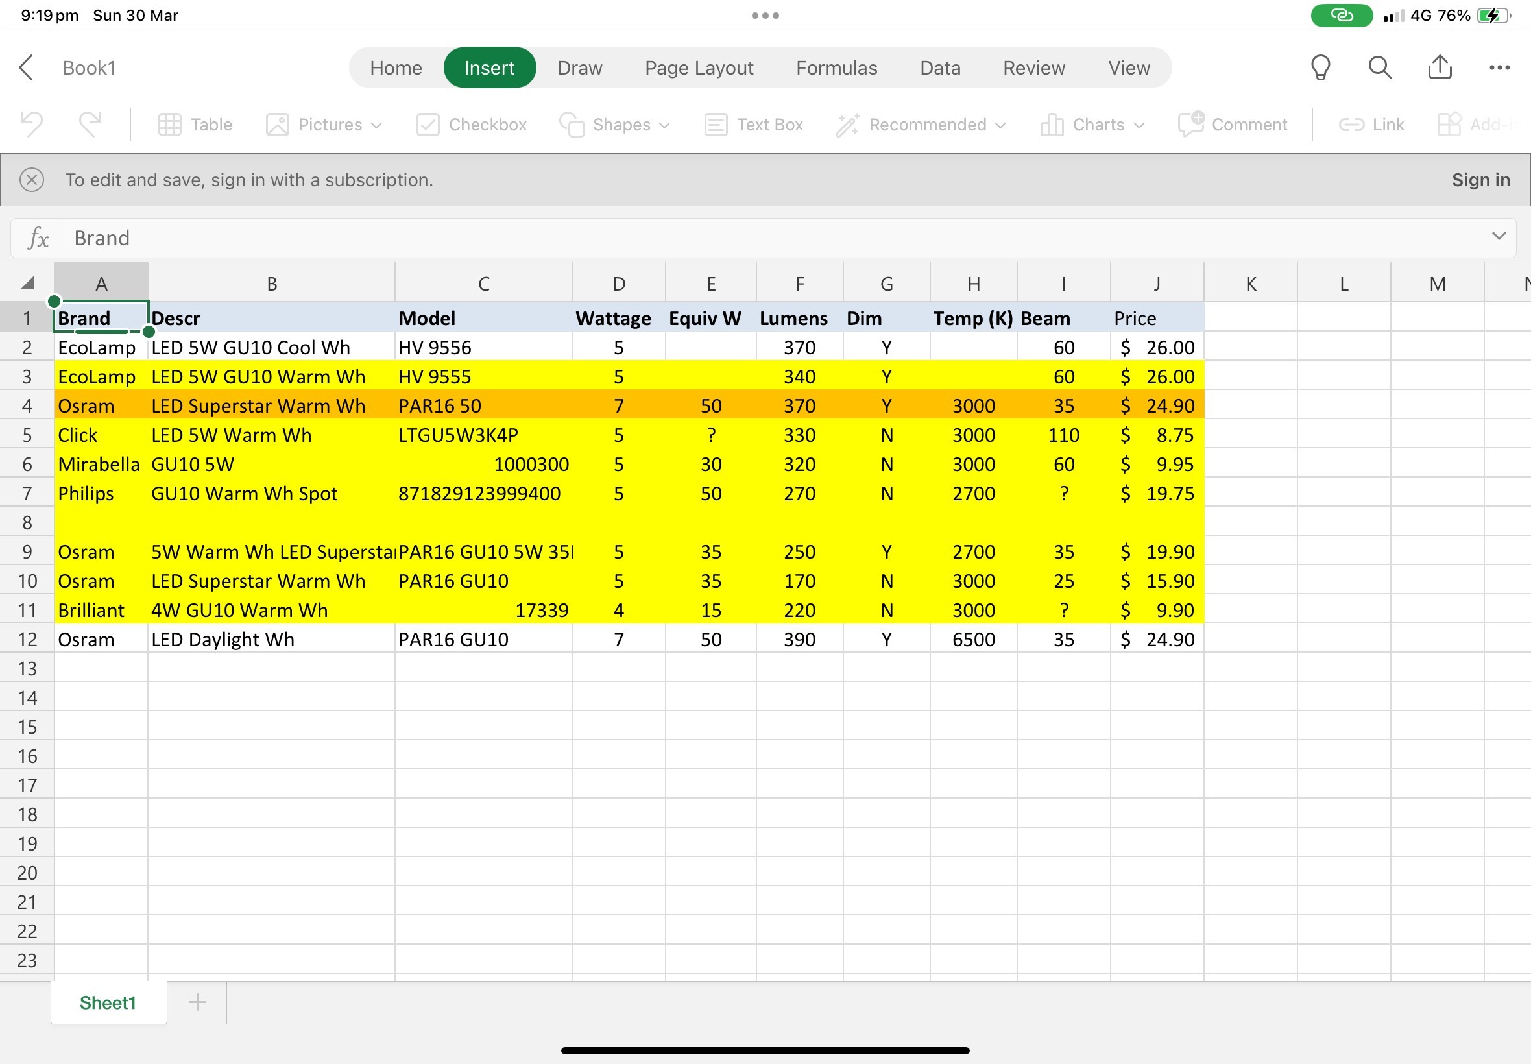
Task: Add a new sheet with plus button
Action: pos(197,1002)
